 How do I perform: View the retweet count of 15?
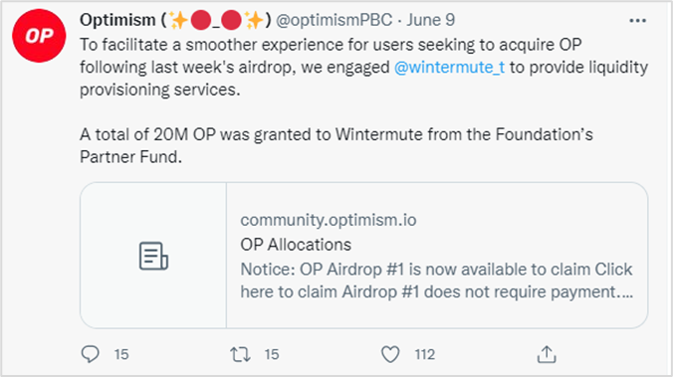pos(272,355)
